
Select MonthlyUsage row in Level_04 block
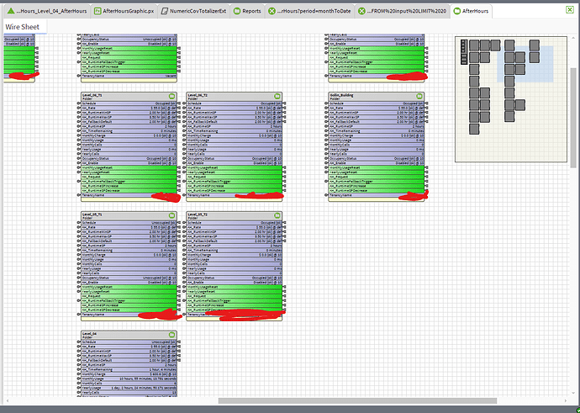tap(129, 379)
